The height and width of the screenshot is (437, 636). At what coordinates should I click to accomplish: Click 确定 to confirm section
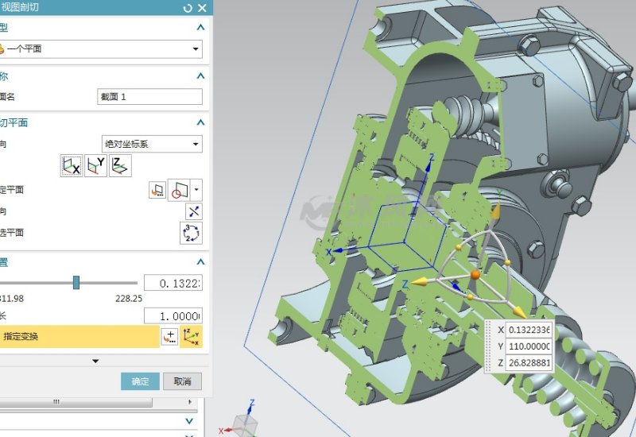(140, 381)
